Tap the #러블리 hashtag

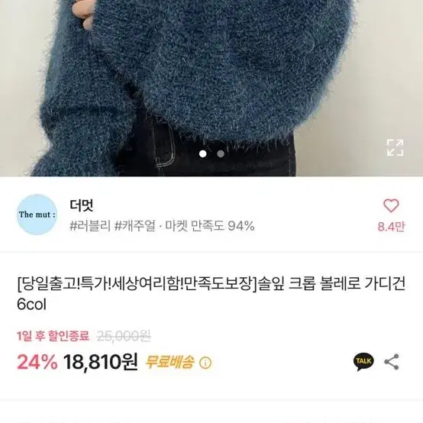(90, 226)
